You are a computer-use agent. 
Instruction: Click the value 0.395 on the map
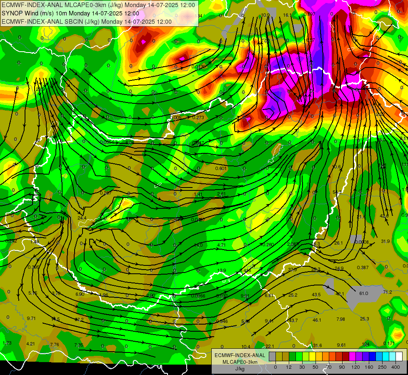pos(34,267)
